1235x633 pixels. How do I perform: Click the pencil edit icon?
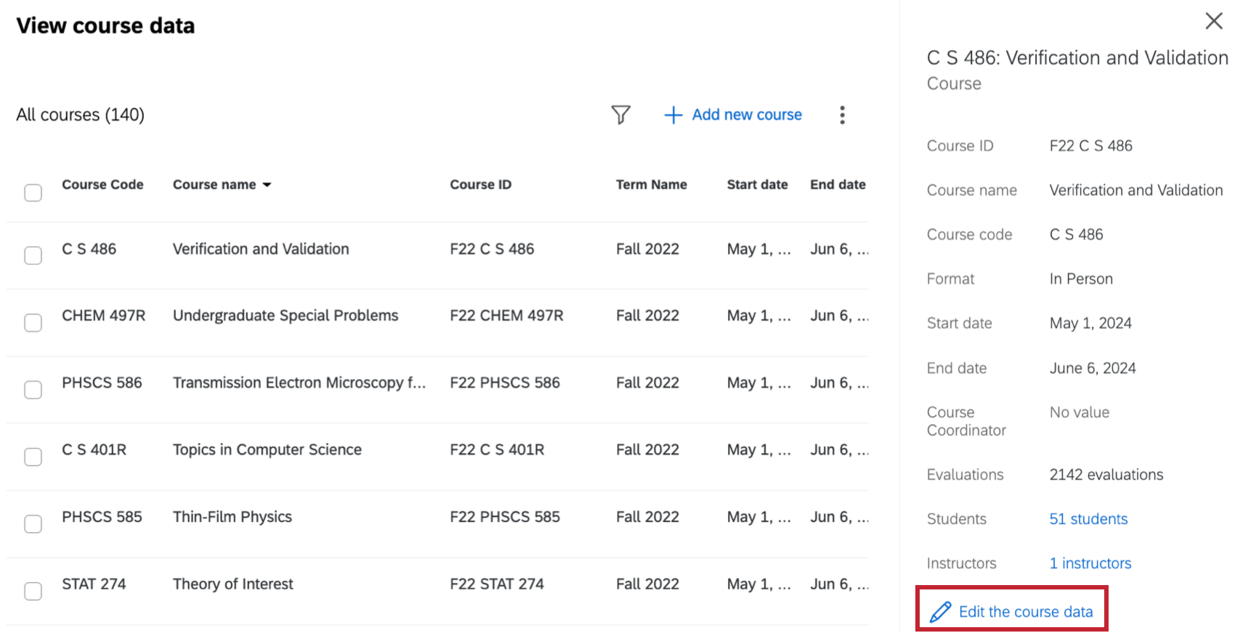point(940,612)
